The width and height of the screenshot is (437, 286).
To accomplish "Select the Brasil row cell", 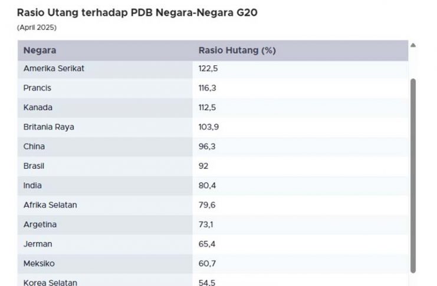I will (34, 166).
